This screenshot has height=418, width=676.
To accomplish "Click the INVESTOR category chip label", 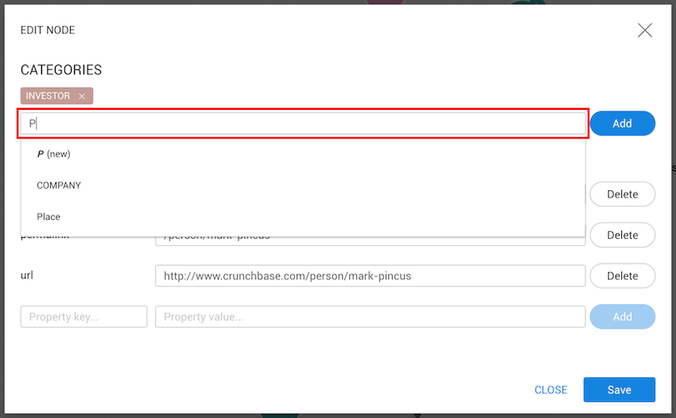I will (48, 96).
